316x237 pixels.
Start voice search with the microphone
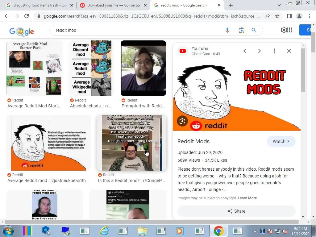tap(227, 30)
